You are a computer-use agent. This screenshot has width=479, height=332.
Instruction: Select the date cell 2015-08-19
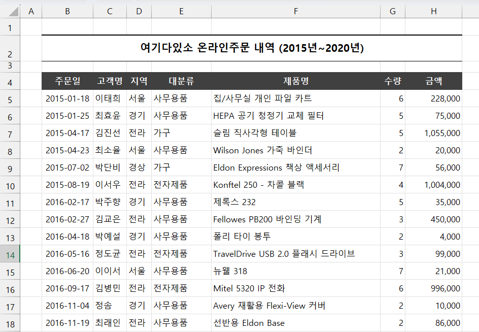(67, 185)
